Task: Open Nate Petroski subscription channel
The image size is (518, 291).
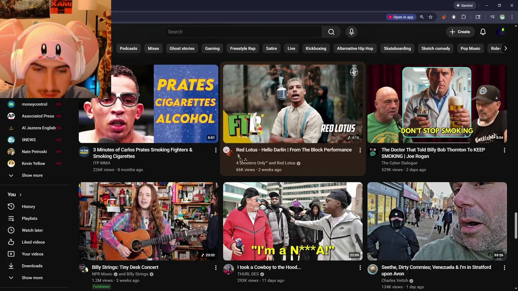Action: 34,152
